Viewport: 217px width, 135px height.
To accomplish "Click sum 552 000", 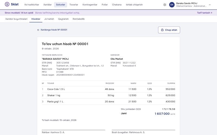I will tap(170, 89).
